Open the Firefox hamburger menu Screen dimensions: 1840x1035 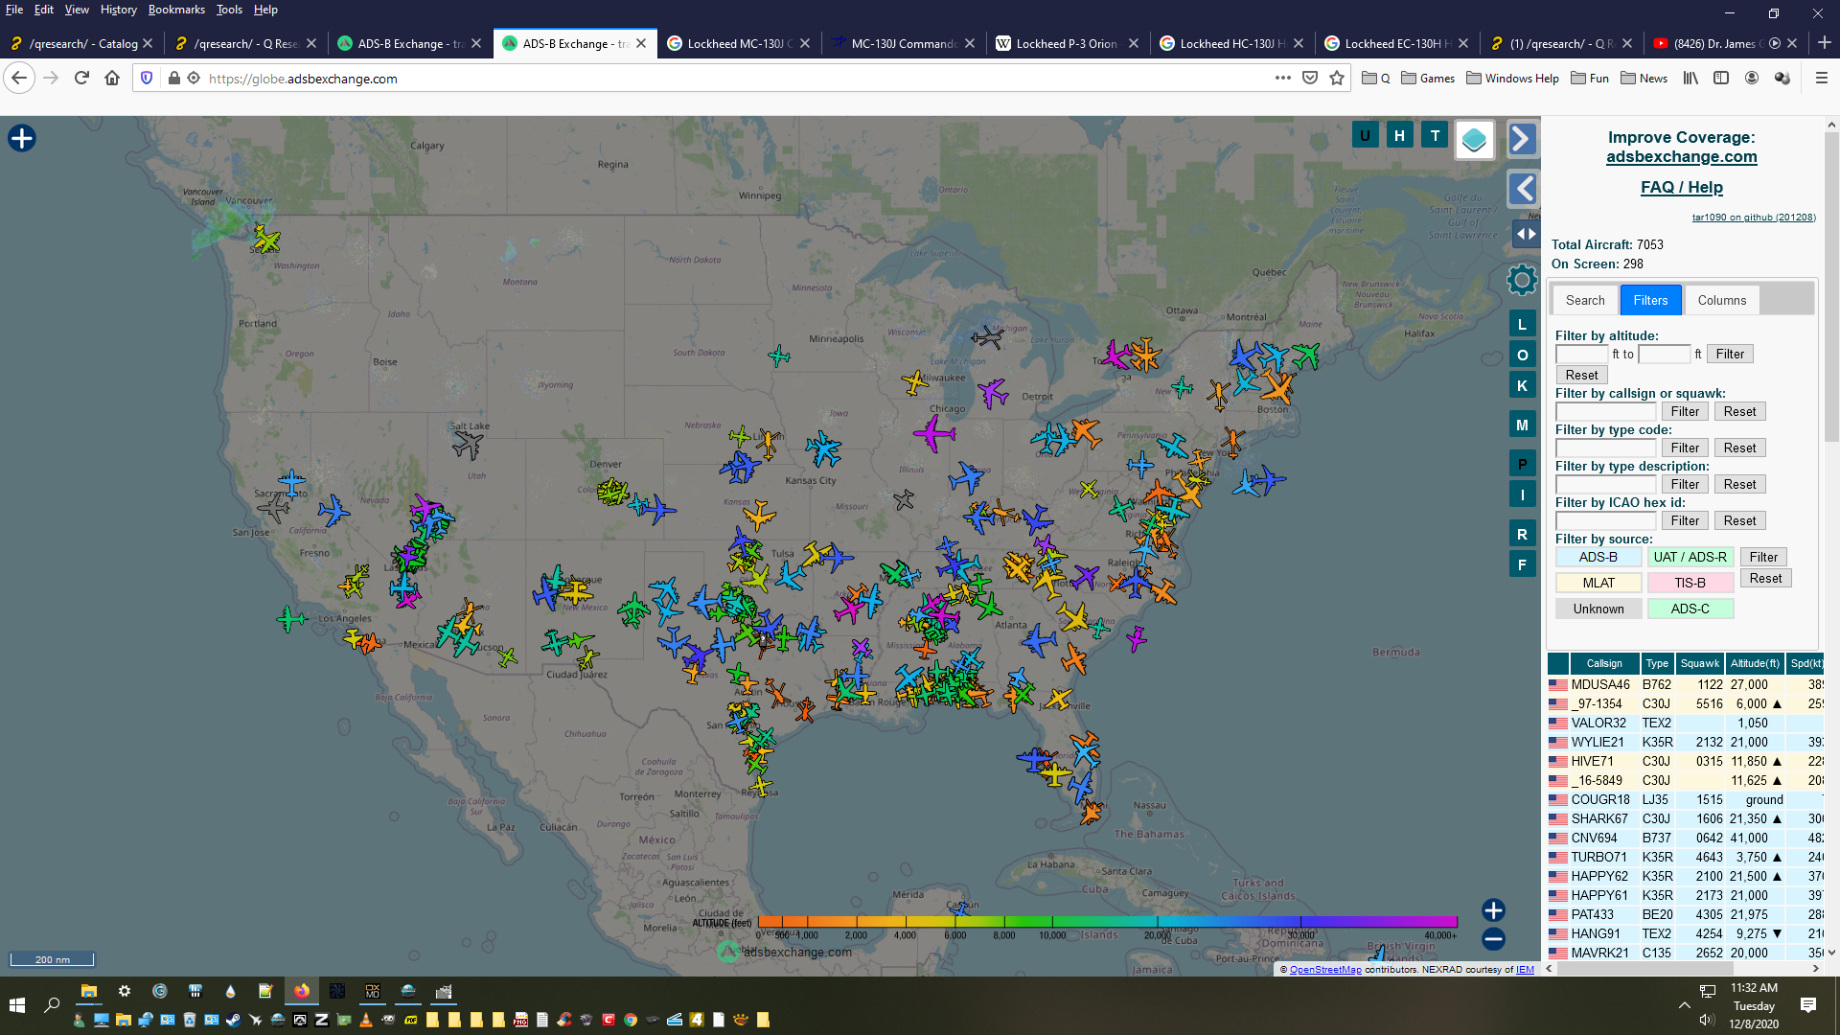point(1822,79)
